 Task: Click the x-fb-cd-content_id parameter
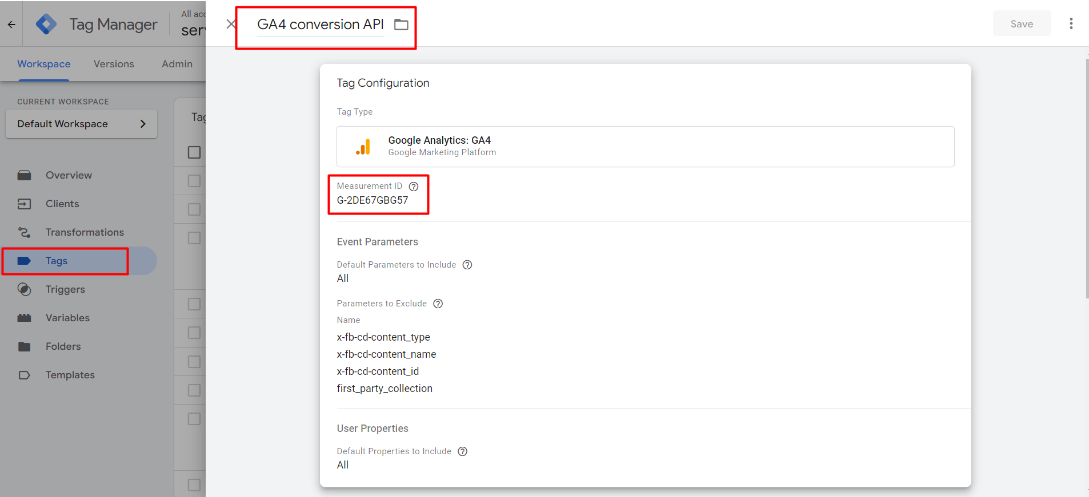pyautogui.click(x=378, y=371)
